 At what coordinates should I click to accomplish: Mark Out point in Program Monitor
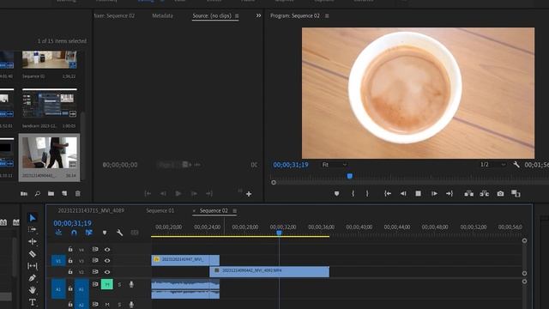[x=367, y=193]
